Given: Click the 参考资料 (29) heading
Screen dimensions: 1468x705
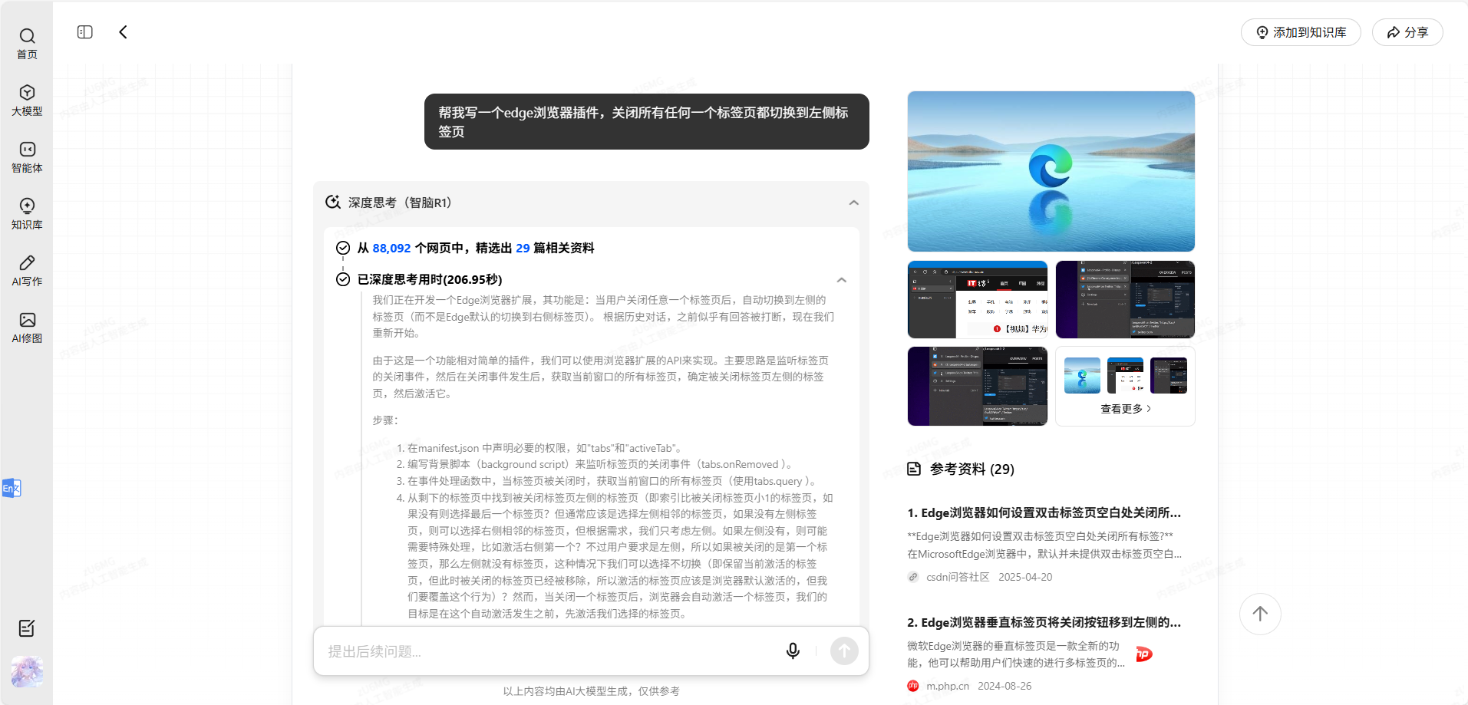Looking at the screenshot, I should (x=972, y=469).
